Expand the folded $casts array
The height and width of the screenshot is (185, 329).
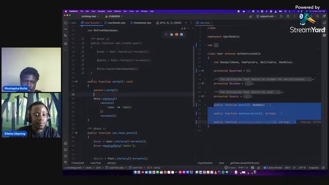[247, 96]
